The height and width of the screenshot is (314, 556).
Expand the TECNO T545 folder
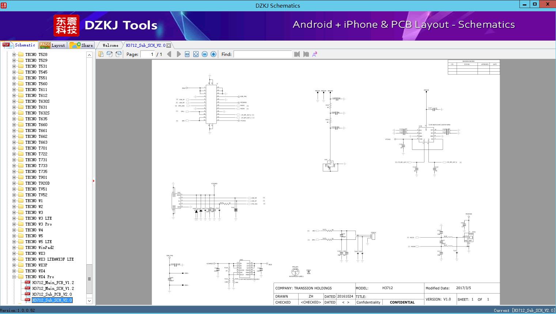point(14,72)
